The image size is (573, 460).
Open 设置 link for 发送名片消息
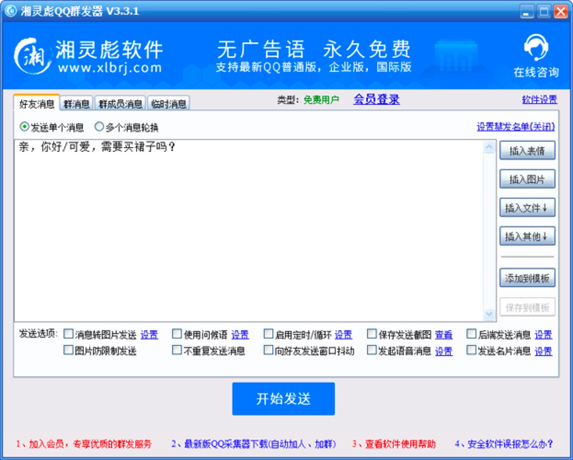543,351
